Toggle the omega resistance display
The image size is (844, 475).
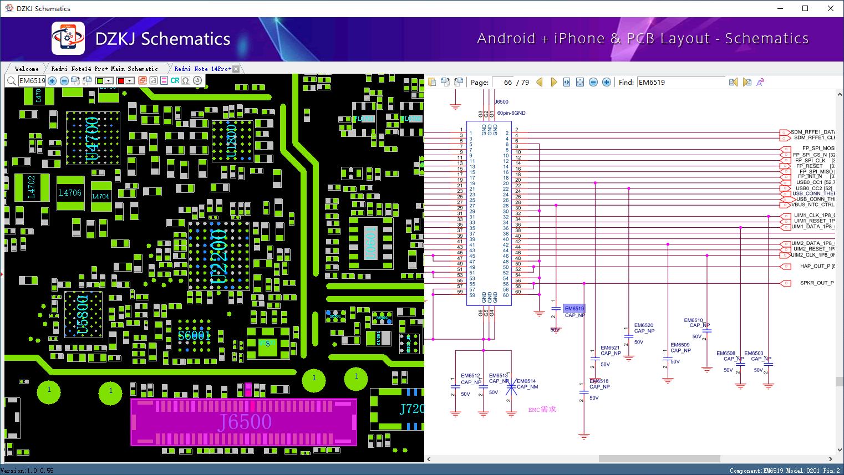(x=186, y=80)
